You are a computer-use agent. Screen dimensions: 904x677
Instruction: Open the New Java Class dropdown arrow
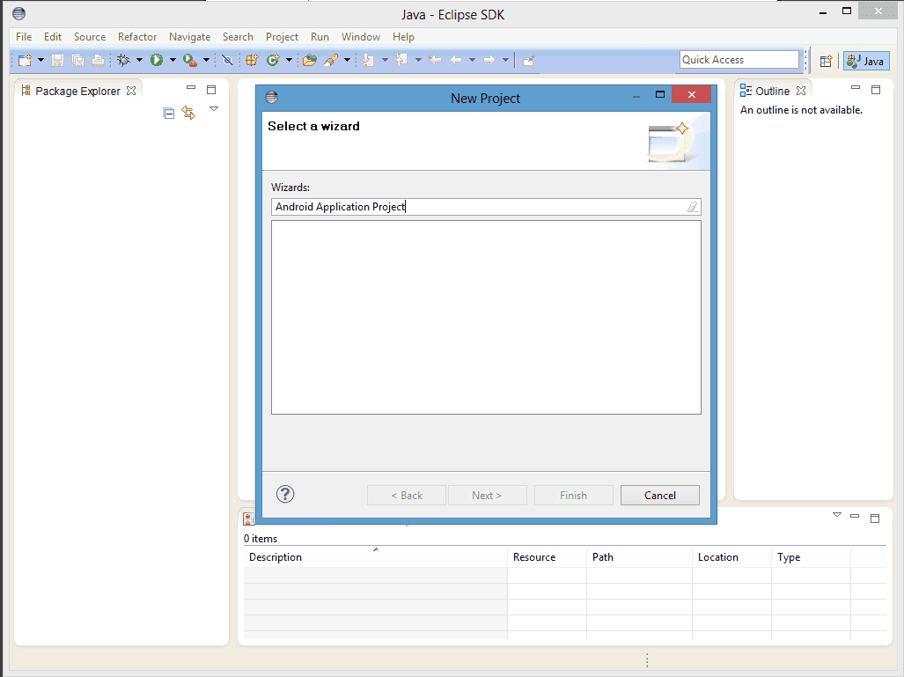289,60
